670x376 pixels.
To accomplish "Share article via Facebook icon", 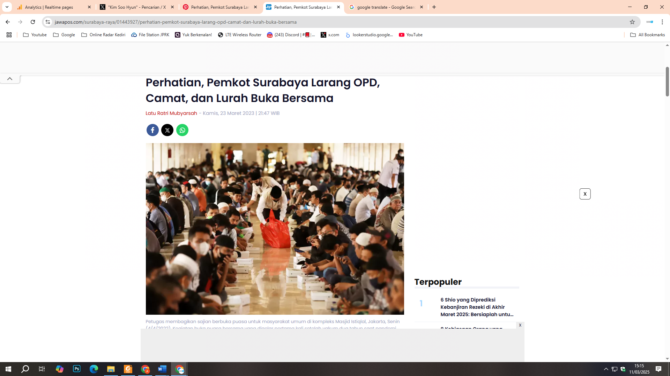I will click(x=152, y=130).
